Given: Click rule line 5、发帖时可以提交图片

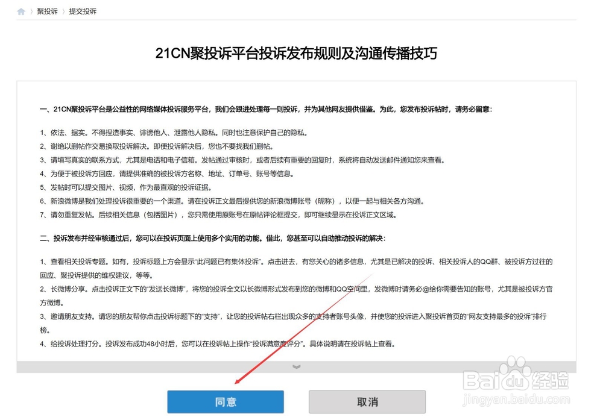Looking at the screenshot, I should tap(126, 187).
